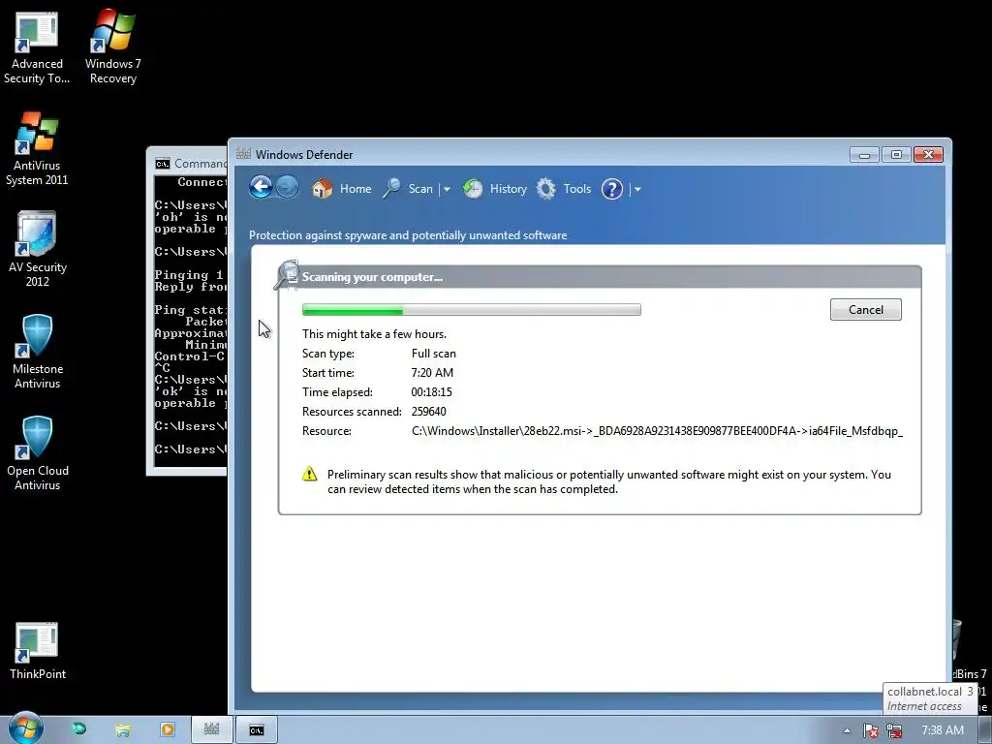
Task: Open Windows Explorer from the taskbar
Action: [123, 730]
